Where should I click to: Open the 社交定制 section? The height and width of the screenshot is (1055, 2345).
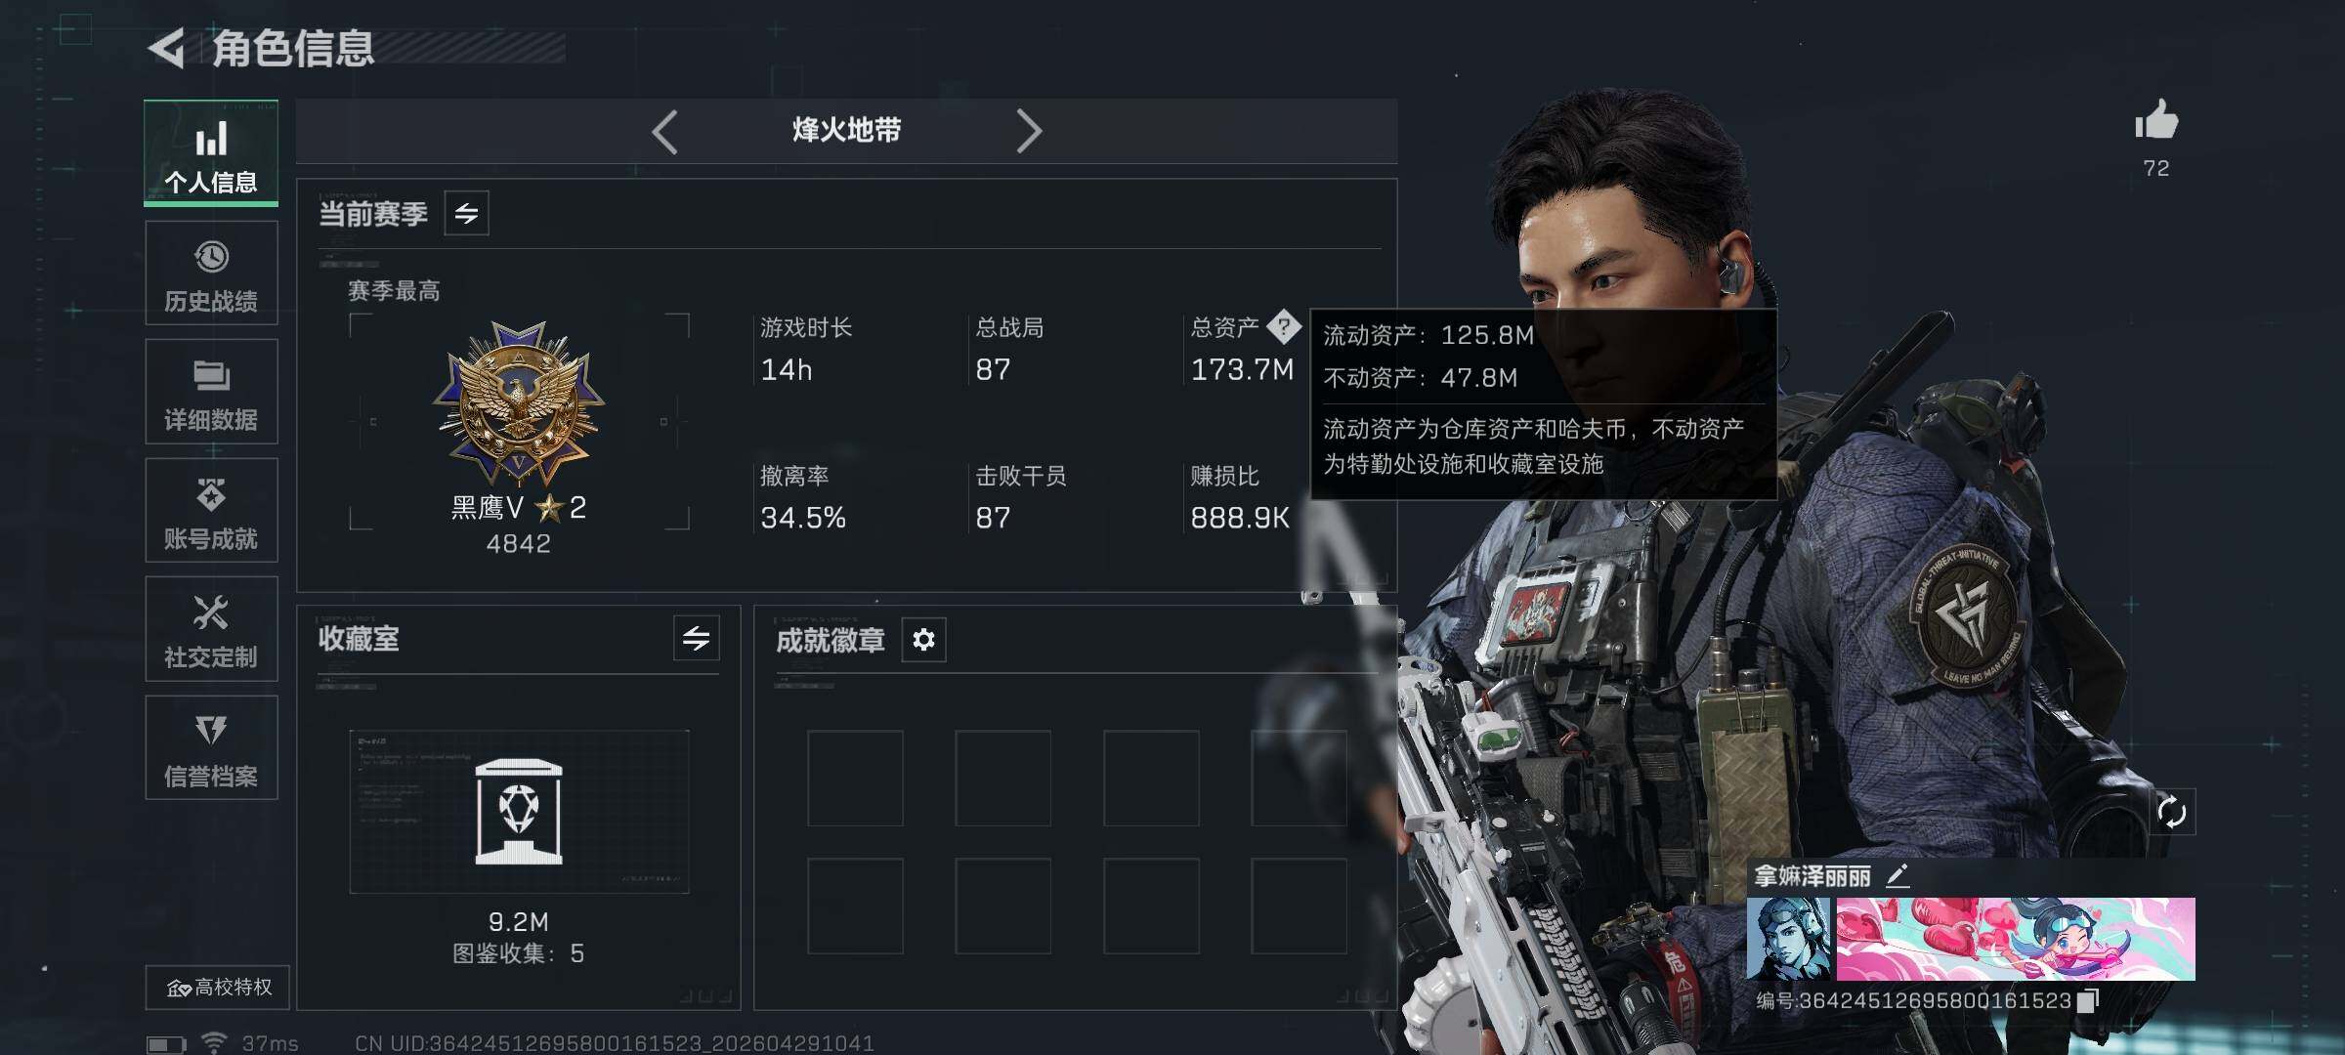click(x=211, y=629)
